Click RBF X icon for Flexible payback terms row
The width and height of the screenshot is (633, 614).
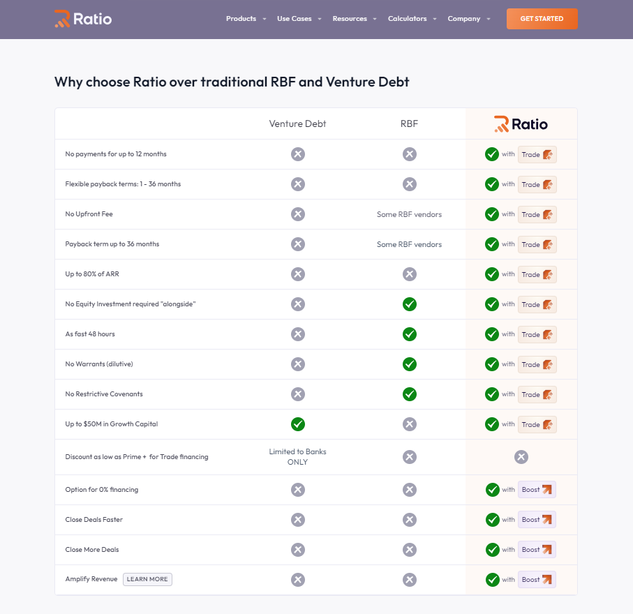pos(410,184)
